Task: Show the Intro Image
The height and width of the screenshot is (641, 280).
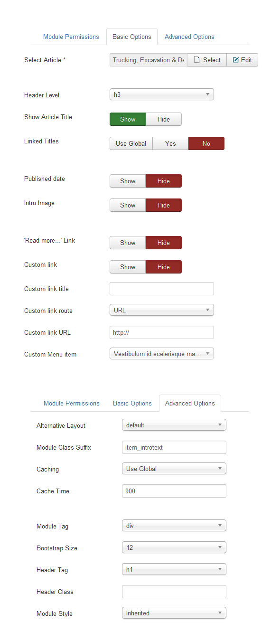Action: click(x=128, y=205)
